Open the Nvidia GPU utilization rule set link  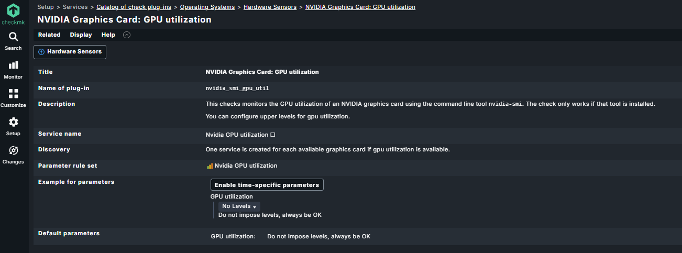(x=246, y=166)
